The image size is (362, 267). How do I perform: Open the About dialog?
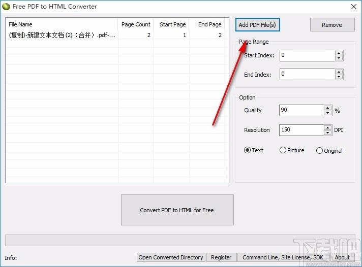342,257
